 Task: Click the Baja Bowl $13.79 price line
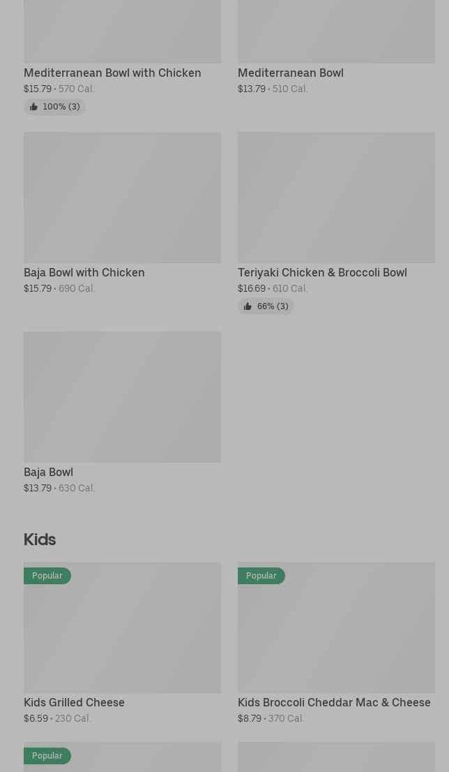pyautogui.click(x=38, y=488)
